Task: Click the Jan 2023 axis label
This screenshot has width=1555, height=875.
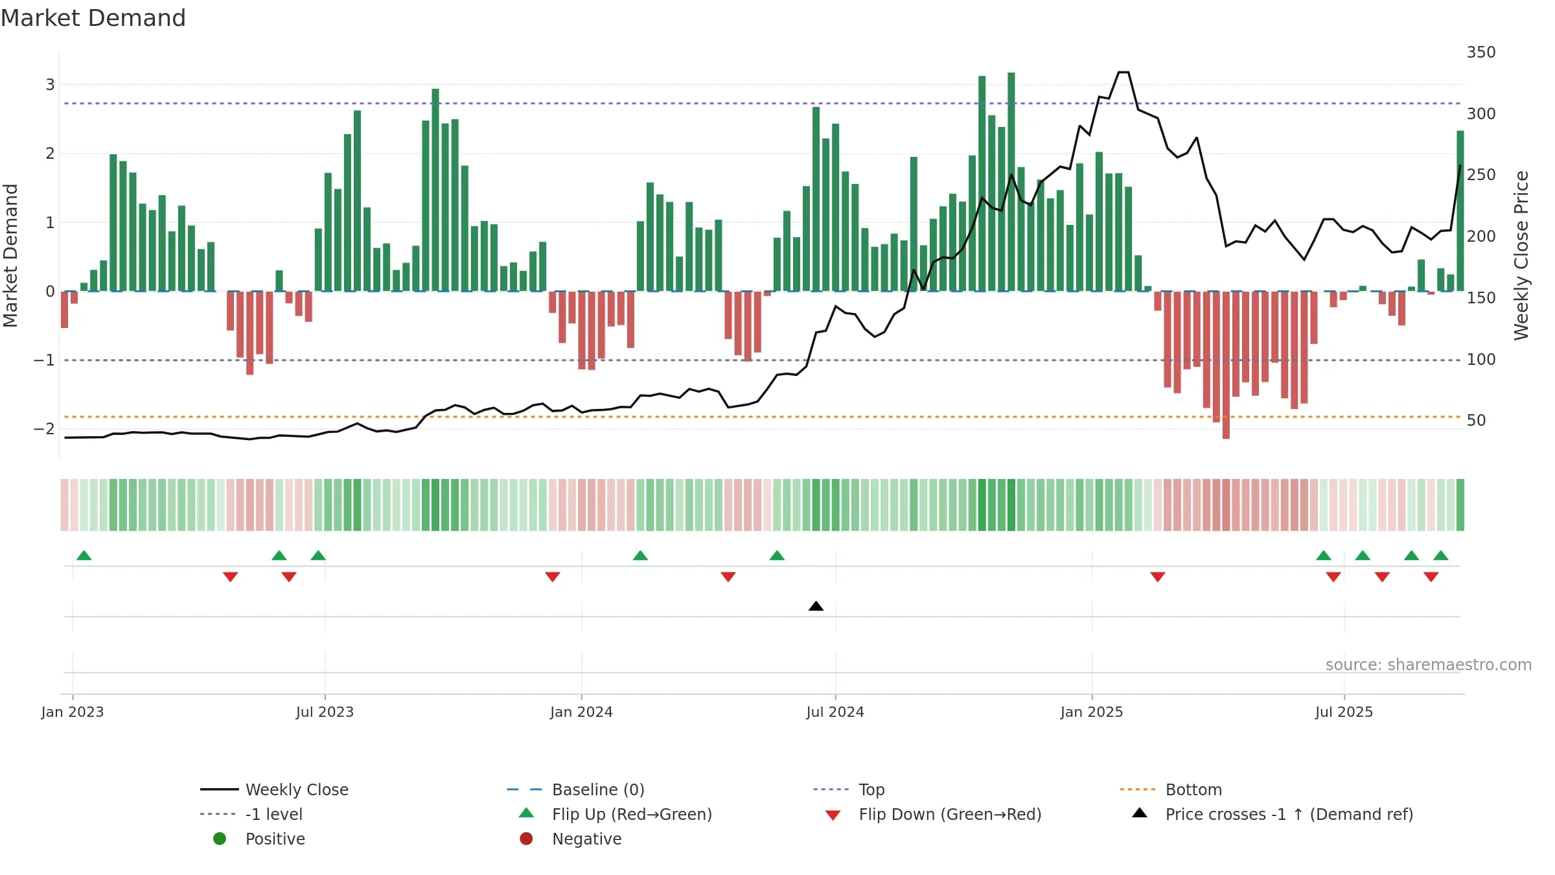Action: (x=73, y=712)
